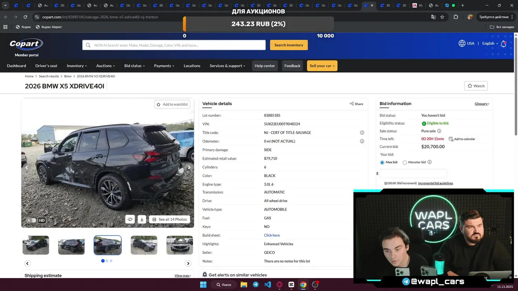The height and width of the screenshot is (291, 518).
Task: Click Title code info icon
Action: pyautogui.click(x=362, y=133)
